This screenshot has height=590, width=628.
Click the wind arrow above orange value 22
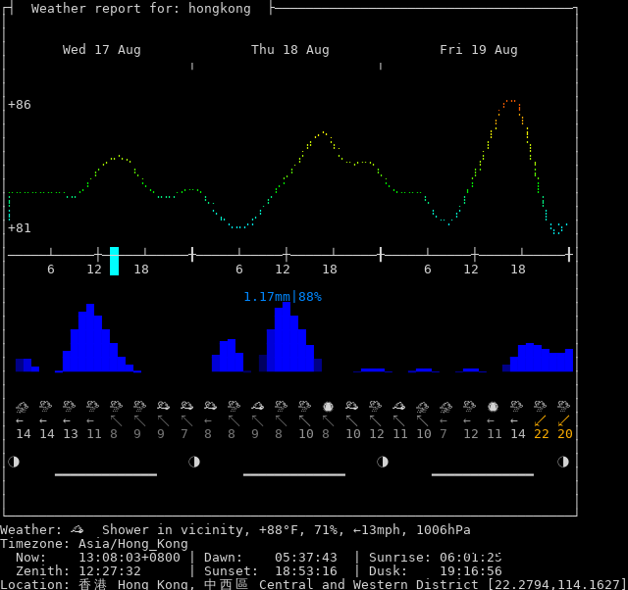click(x=541, y=420)
